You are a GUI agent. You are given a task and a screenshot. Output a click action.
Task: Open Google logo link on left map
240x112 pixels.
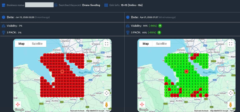pyautogui.click(x=19, y=110)
